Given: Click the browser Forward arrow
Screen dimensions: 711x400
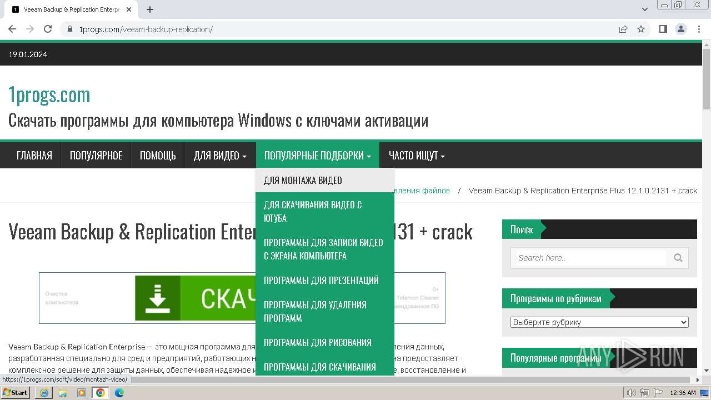Looking at the screenshot, I should pyautogui.click(x=30, y=29).
